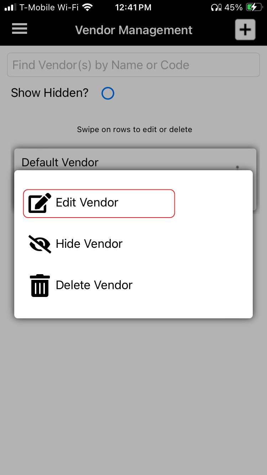The width and height of the screenshot is (267, 475).
Task: Click the pencil edit icon
Action: click(40, 203)
